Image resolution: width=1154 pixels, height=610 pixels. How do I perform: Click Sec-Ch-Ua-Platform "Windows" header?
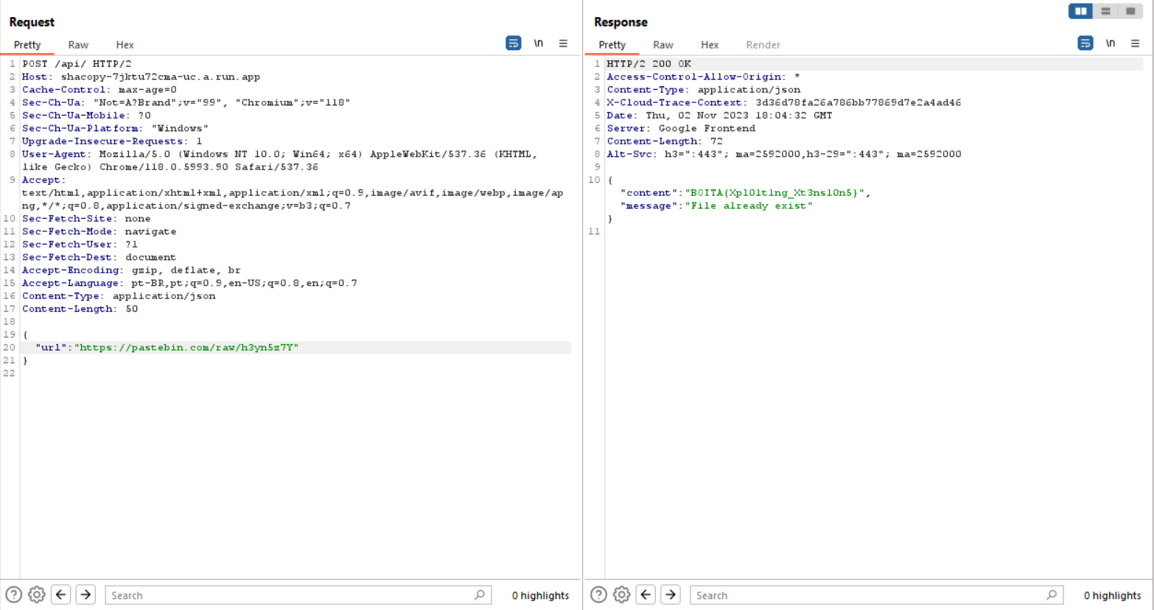tap(115, 128)
